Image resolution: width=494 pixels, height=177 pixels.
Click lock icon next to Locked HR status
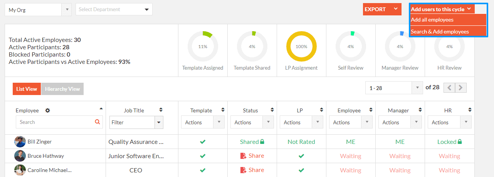coord(460,142)
